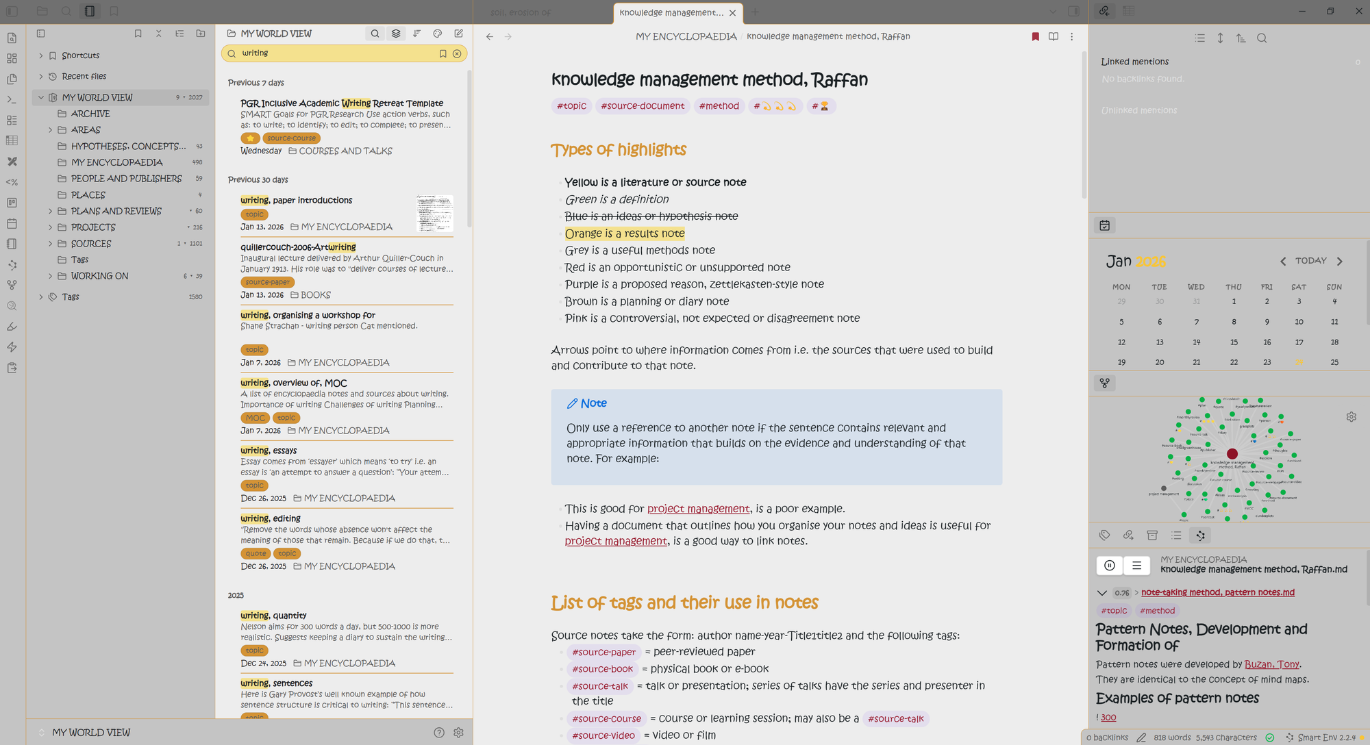Switch to 'soil, erosion of' tab
Screen dimensions: 1370x745
coord(521,12)
